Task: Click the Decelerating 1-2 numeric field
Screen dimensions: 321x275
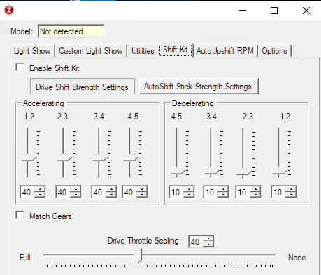Action: [x=279, y=192]
